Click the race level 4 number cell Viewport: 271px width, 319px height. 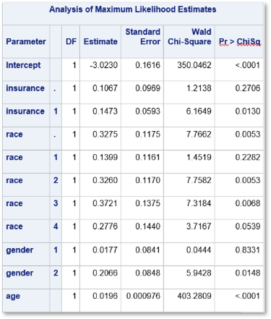coord(56,226)
